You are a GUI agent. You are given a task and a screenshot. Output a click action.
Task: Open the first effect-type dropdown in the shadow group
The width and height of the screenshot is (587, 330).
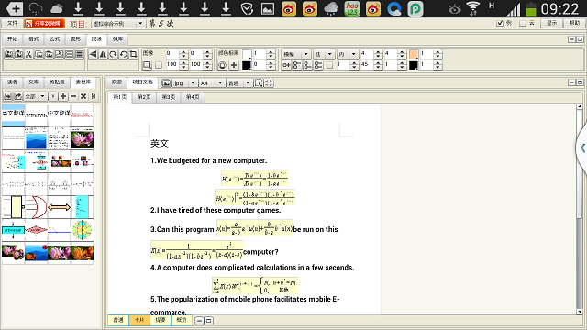point(305,54)
